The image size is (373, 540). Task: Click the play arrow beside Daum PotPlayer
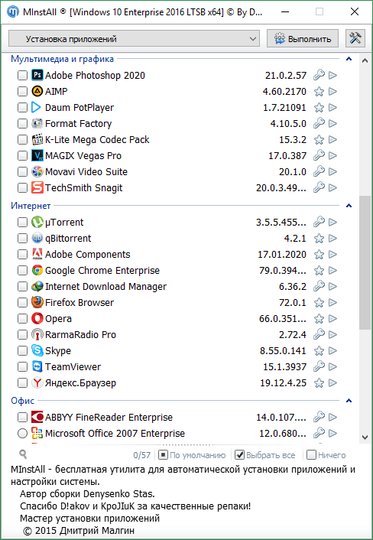[x=332, y=107]
